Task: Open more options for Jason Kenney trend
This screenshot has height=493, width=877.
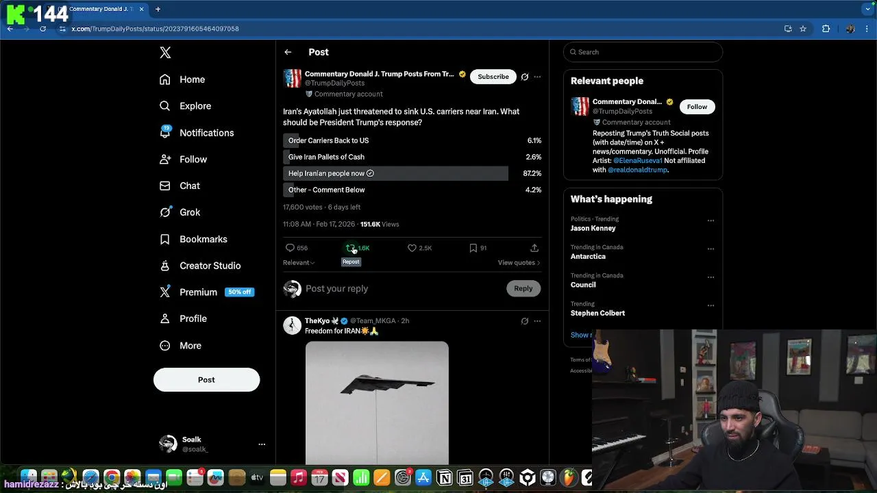Action: (x=711, y=220)
